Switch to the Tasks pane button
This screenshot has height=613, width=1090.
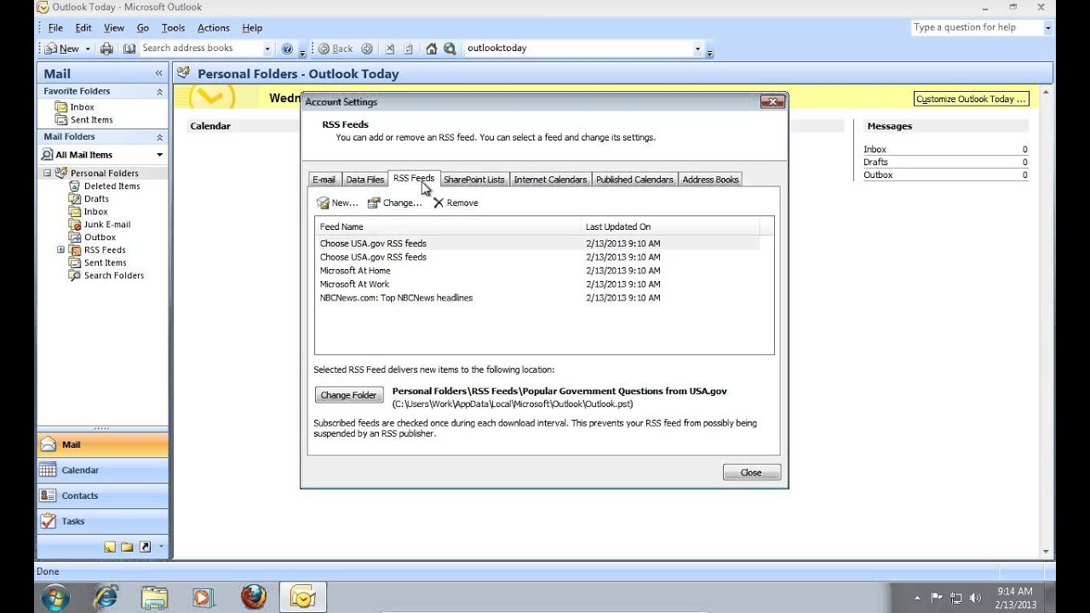(102, 521)
